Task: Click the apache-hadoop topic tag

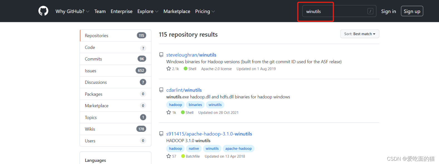Action: coord(239,148)
